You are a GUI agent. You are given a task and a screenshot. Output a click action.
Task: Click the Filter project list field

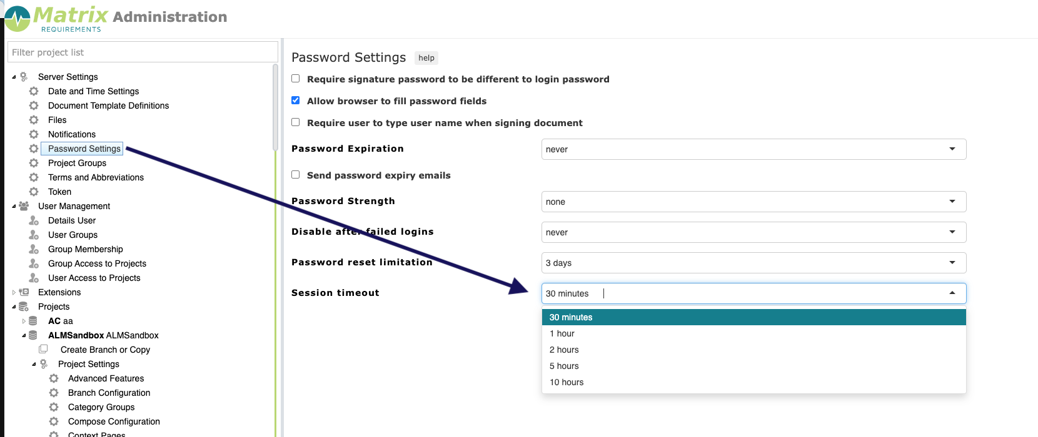click(x=143, y=52)
